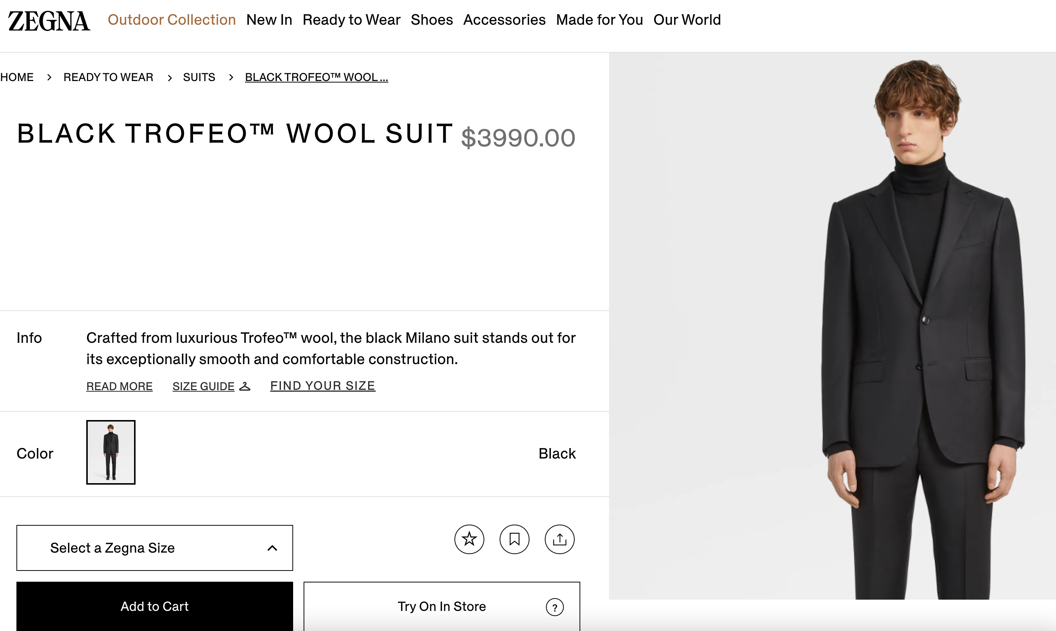
Task: Click the bookmark save icon
Action: pyautogui.click(x=515, y=539)
